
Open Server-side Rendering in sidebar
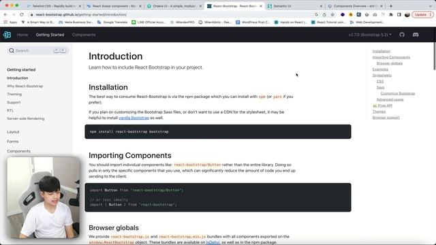click(x=26, y=118)
